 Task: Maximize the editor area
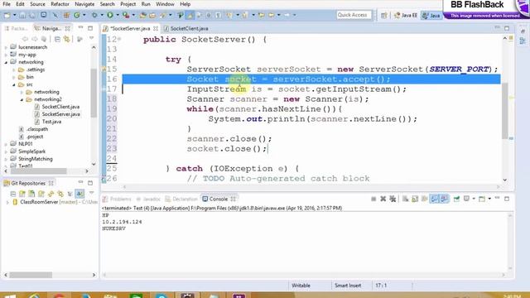(507, 28)
